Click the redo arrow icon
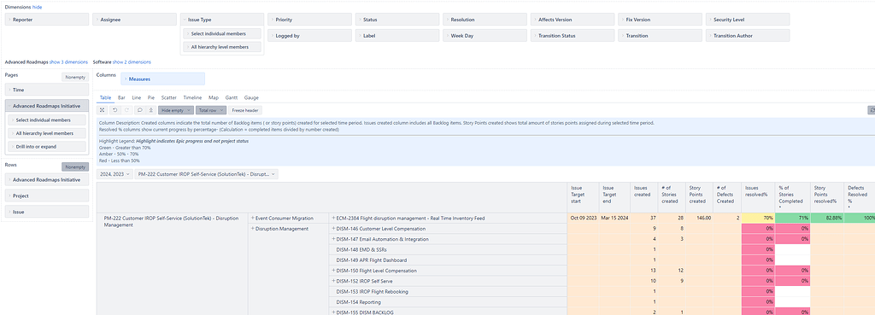The image size is (875, 315). pyautogui.click(x=126, y=110)
